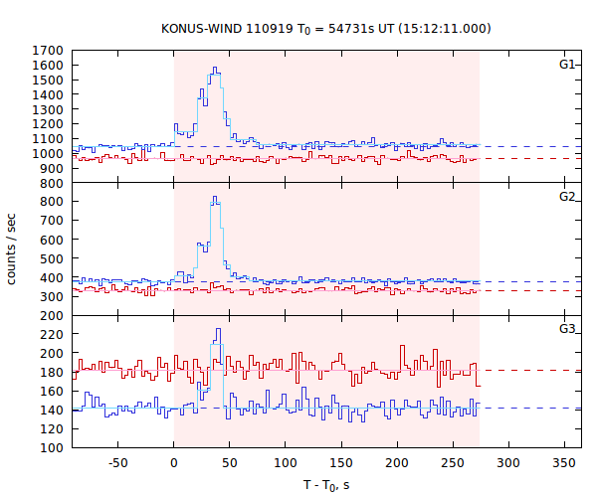Click the 350 x-axis tick label
The image size is (597, 497).
564,463
